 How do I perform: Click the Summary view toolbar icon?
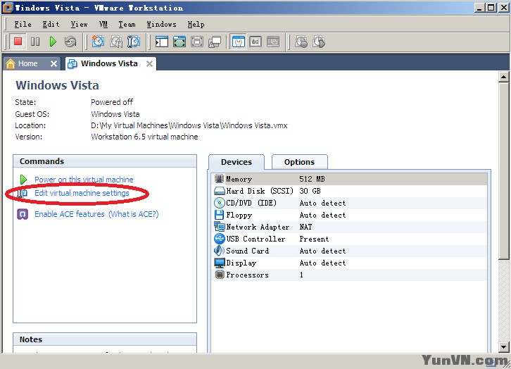click(x=238, y=42)
